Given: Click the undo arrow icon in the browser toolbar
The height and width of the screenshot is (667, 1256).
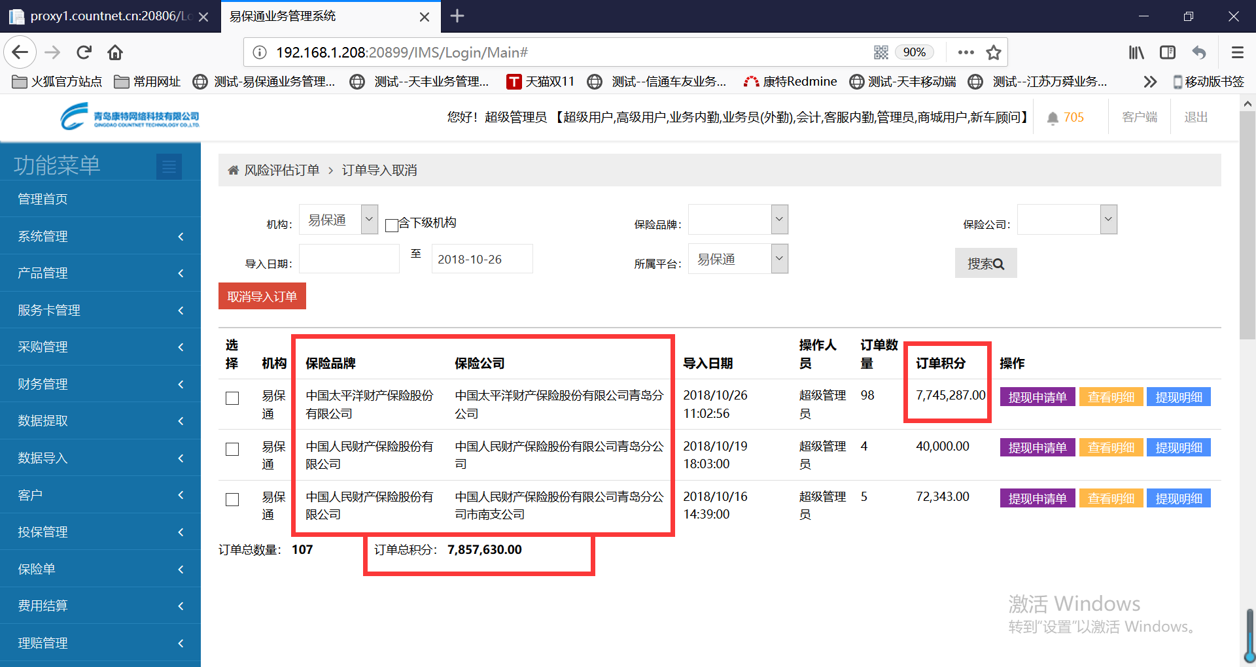Looking at the screenshot, I should coord(1199,52).
